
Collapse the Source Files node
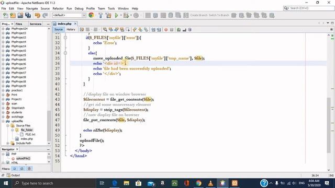point(8,125)
